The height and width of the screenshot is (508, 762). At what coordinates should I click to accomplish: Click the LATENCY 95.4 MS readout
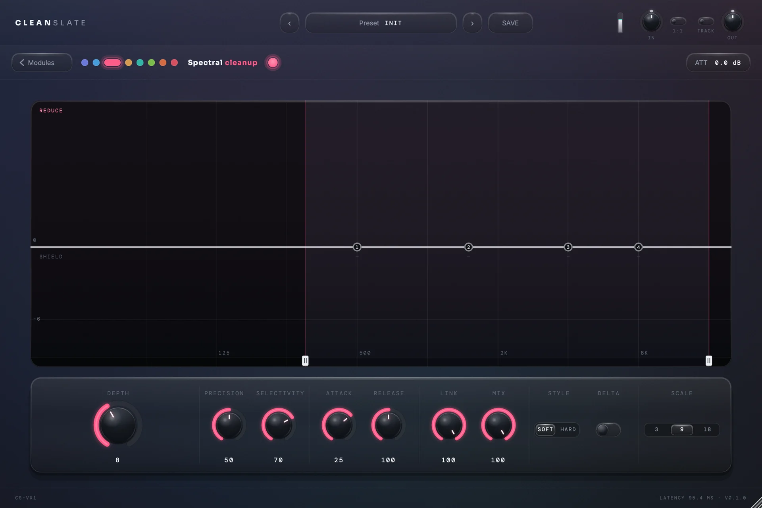coord(687,498)
